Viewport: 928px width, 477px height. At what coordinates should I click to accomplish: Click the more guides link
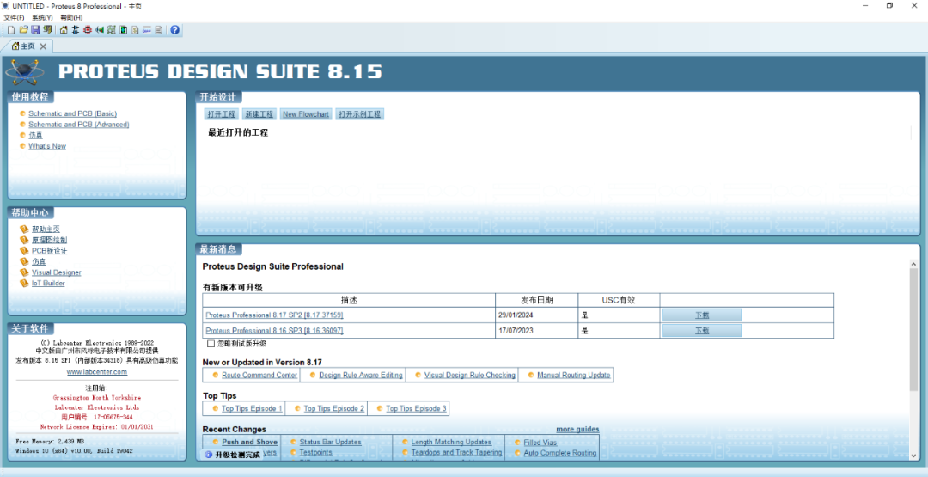(x=577, y=429)
